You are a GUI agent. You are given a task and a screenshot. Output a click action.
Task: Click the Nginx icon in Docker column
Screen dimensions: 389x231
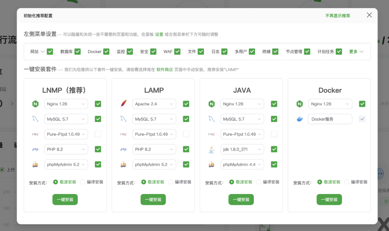tap(299, 104)
